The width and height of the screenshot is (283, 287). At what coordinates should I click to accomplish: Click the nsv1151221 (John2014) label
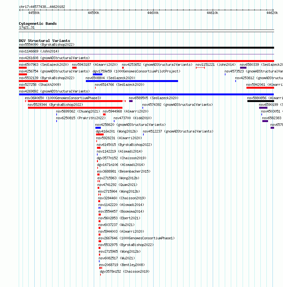pos(216,65)
